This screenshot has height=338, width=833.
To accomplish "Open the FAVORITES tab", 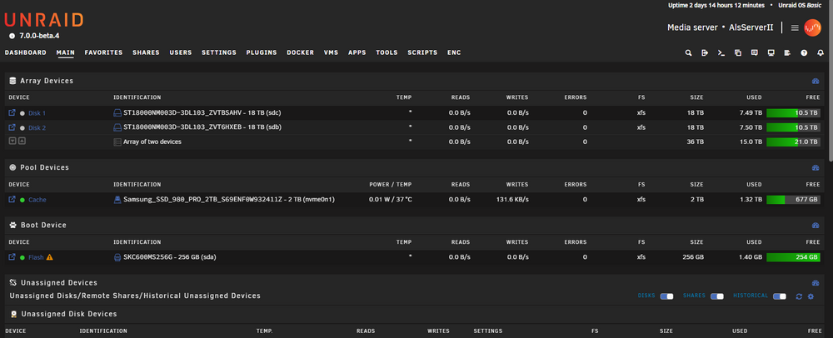I will (103, 52).
